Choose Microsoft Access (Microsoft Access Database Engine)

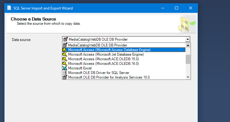tap(124, 50)
